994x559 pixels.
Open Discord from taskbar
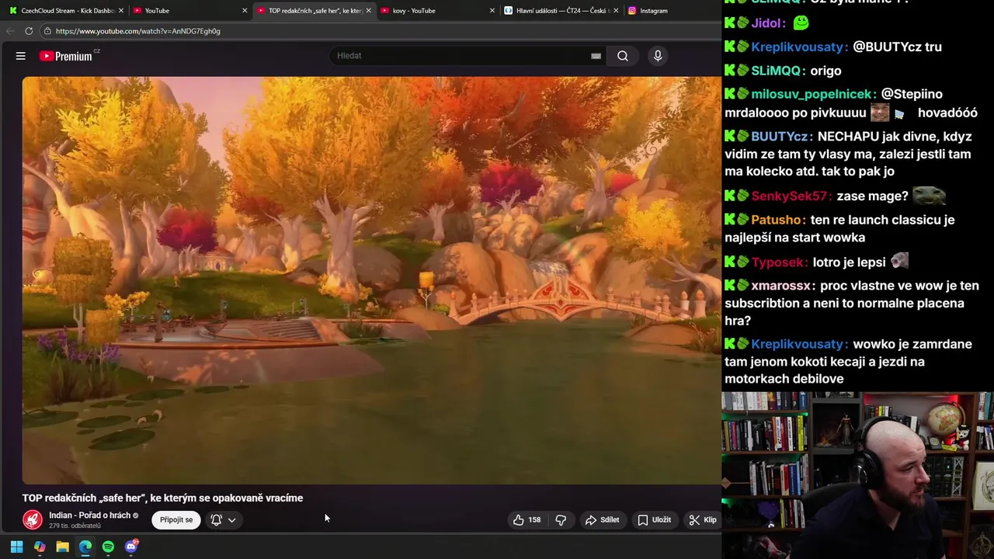coord(131,547)
